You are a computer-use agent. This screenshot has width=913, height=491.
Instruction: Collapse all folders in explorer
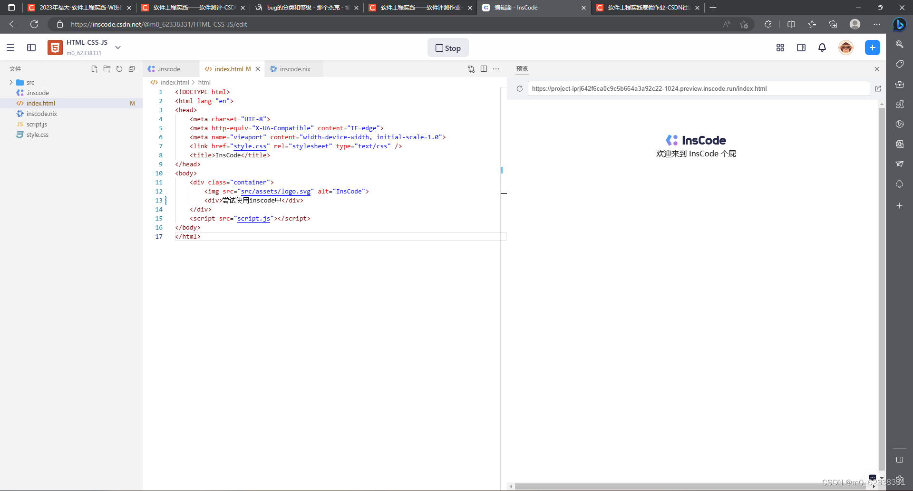coord(132,69)
